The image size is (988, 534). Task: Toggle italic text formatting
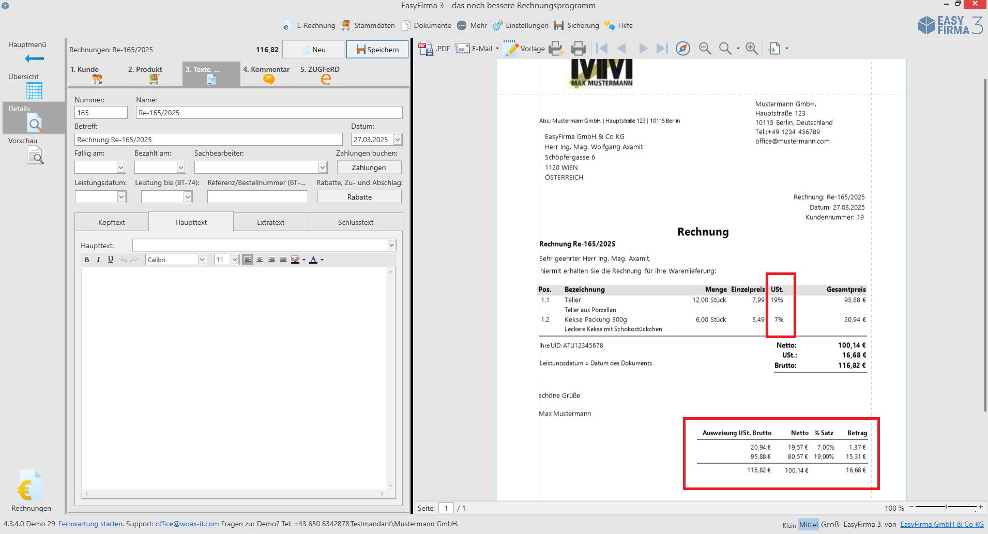pyautogui.click(x=98, y=260)
